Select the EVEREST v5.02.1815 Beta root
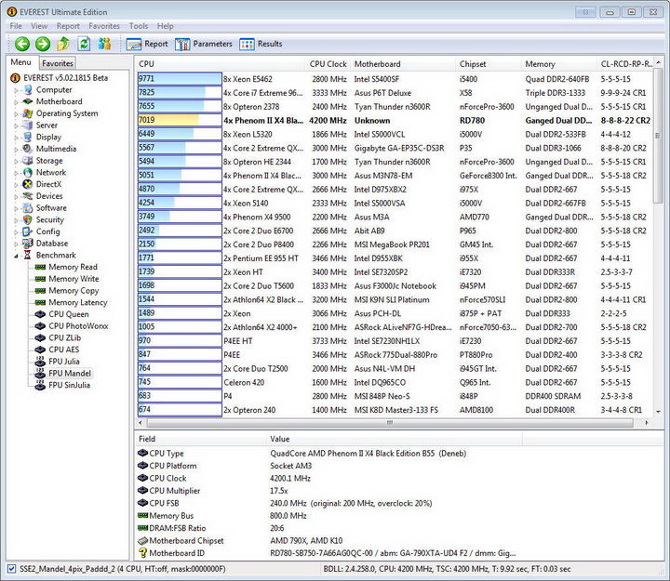 (65, 78)
